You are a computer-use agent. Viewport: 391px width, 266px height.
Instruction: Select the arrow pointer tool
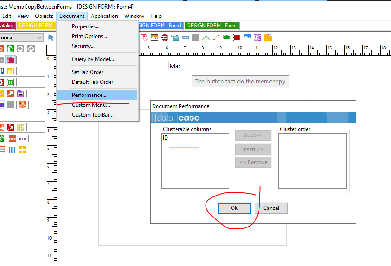51,38
